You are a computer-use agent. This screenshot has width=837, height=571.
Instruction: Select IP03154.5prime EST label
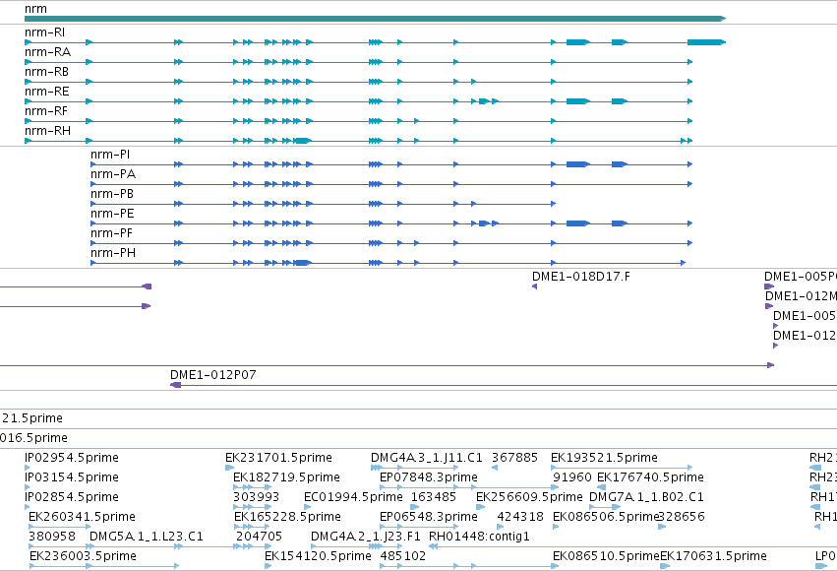[x=72, y=478]
